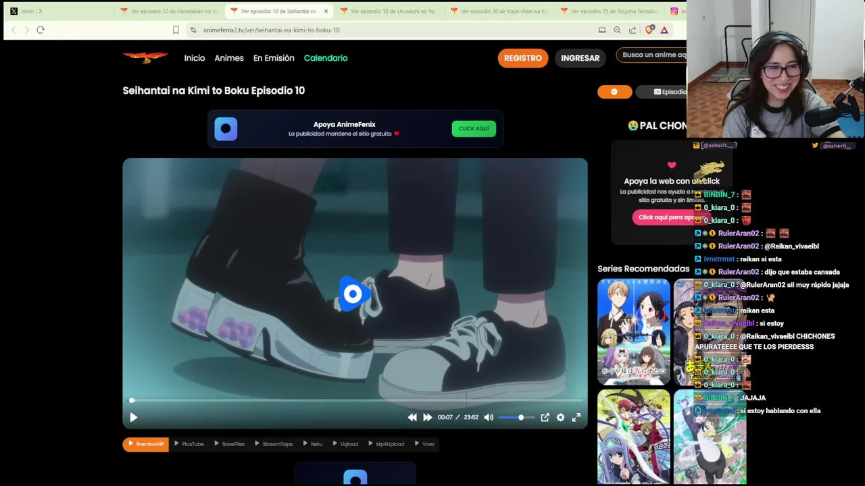This screenshot has height=486, width=865.
Task: Open the player settings gear
Action: (x=560, y=418)
